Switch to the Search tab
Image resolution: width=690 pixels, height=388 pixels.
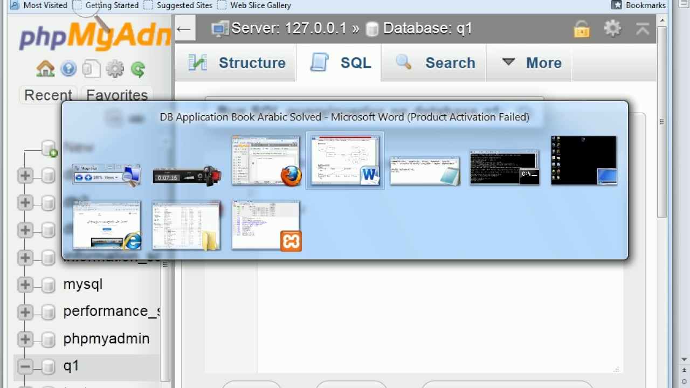[x=434, y=63]
